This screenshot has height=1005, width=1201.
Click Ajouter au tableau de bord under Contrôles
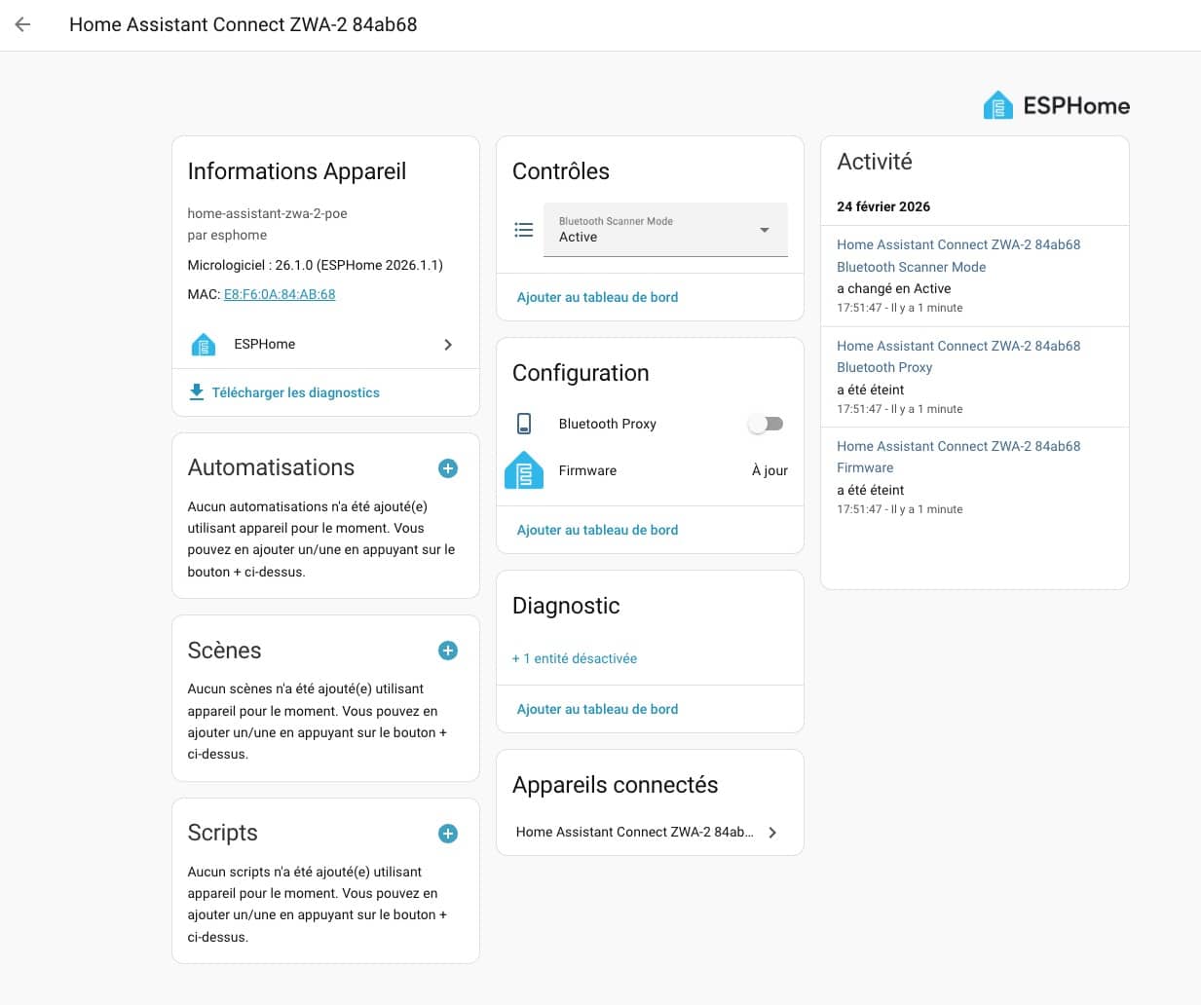tap(597, 297)
